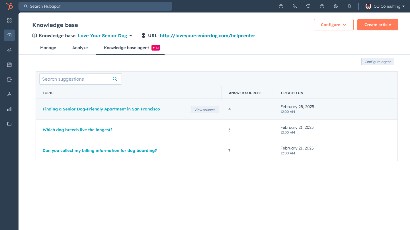Open the Library folder sidebar icon
Image resolution: width=410 pixels, height=230 pixels.
[9, 124]
